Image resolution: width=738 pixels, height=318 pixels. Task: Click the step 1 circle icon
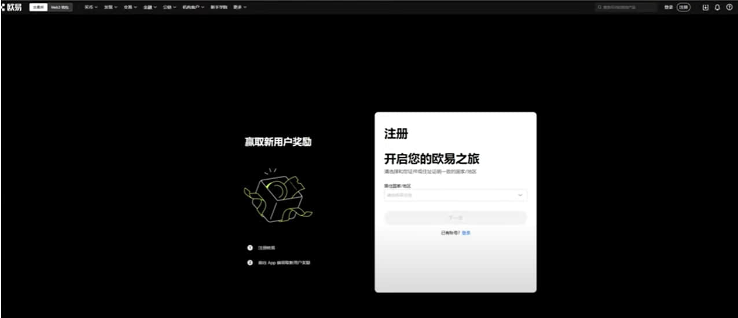point(250,247)
